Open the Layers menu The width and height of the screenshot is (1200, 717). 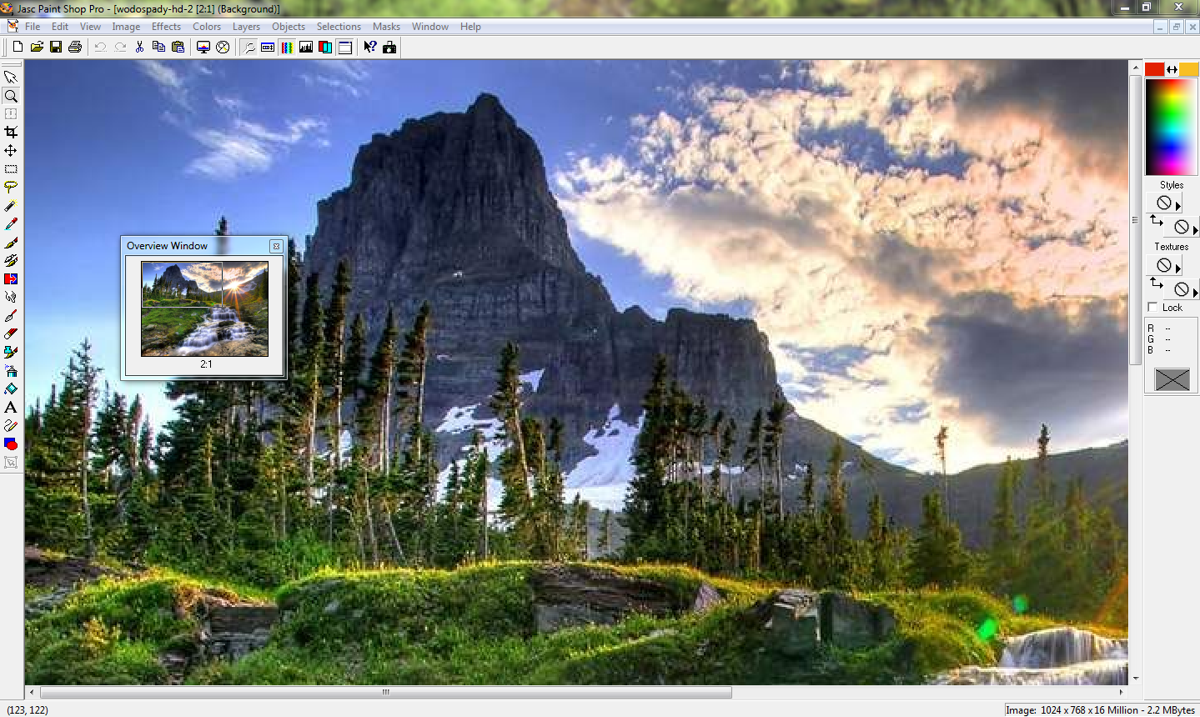(246, 27)
